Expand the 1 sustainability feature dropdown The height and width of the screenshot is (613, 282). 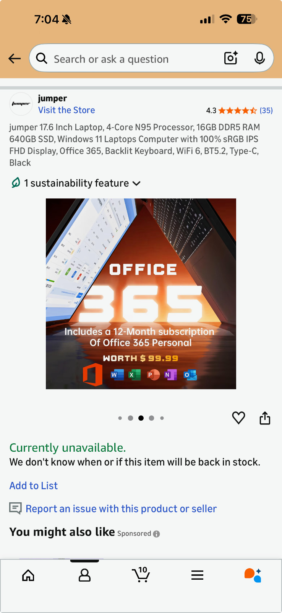click(x=76, y=183)
